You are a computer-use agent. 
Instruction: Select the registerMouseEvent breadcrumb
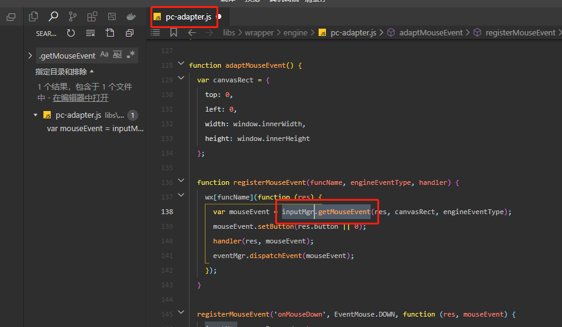pos(520,33)
